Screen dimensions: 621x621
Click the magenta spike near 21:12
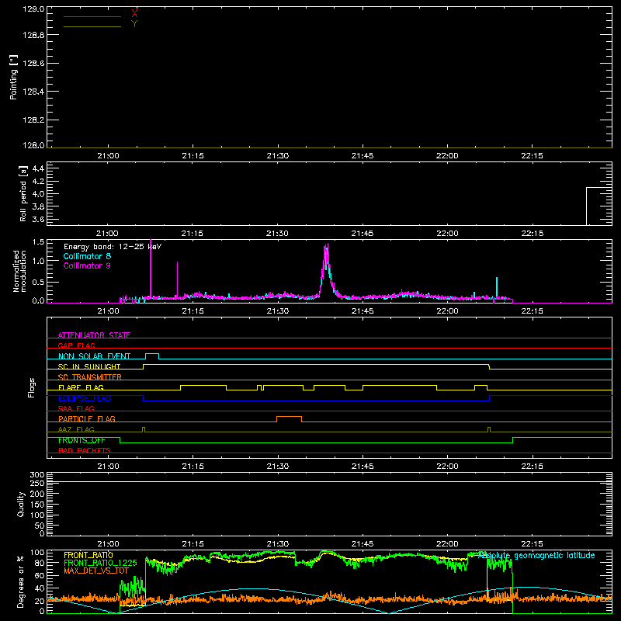pyautogui.click(x=177, y=279)
